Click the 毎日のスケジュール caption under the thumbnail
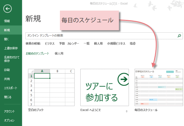The height and width of the screenshot is (126, 184). (146, 110)
